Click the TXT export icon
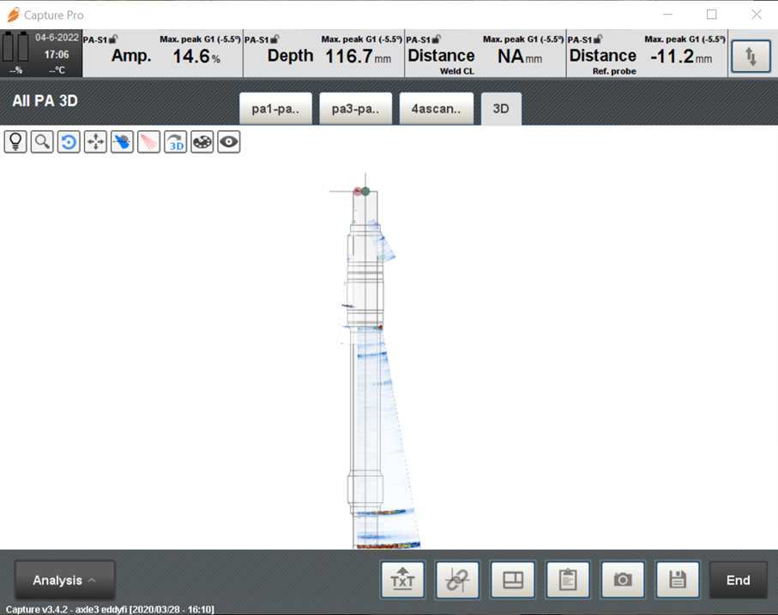 402,579
